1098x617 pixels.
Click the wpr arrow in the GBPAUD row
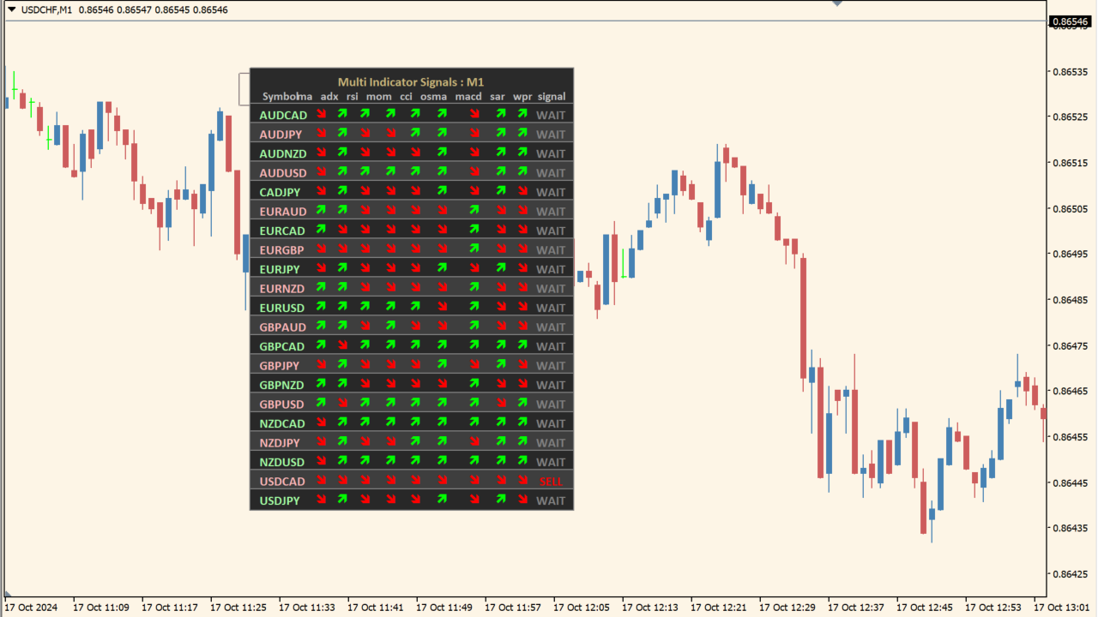[522, 326]
